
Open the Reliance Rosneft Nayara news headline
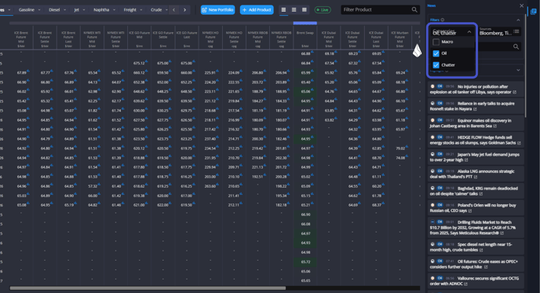pos(472,106)
